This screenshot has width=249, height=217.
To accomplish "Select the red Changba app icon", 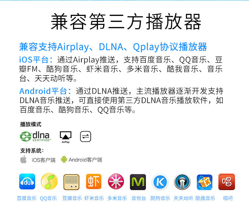I will coord(227,181).
